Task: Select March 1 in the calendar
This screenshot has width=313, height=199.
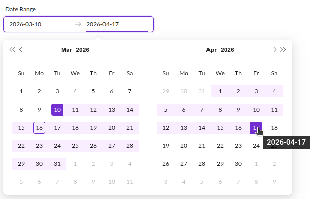Action: coord(21,91)
